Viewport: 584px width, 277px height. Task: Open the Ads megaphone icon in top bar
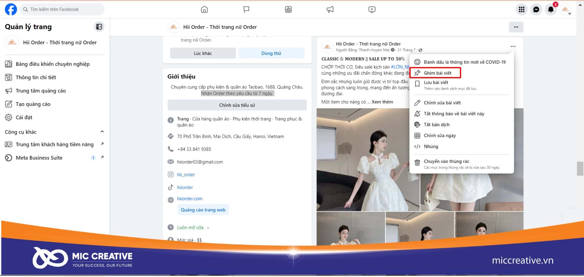(x=330, y=10)
